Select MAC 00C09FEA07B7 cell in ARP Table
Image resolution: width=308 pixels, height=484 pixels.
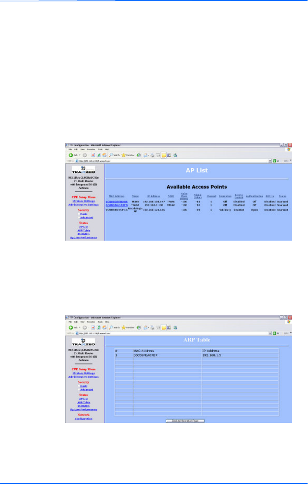coord(167,355)
